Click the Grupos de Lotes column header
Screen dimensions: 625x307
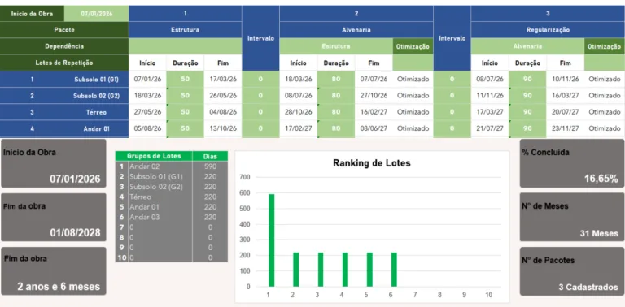(x=154, y=156)
